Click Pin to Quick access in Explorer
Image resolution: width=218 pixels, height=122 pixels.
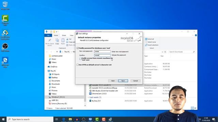click(50, 42)
